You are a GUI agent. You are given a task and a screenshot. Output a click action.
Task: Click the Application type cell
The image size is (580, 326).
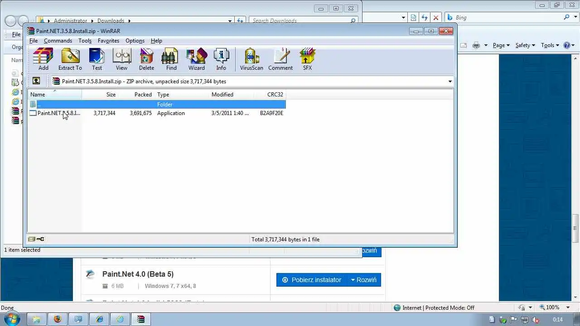click(x=171, y=113)
